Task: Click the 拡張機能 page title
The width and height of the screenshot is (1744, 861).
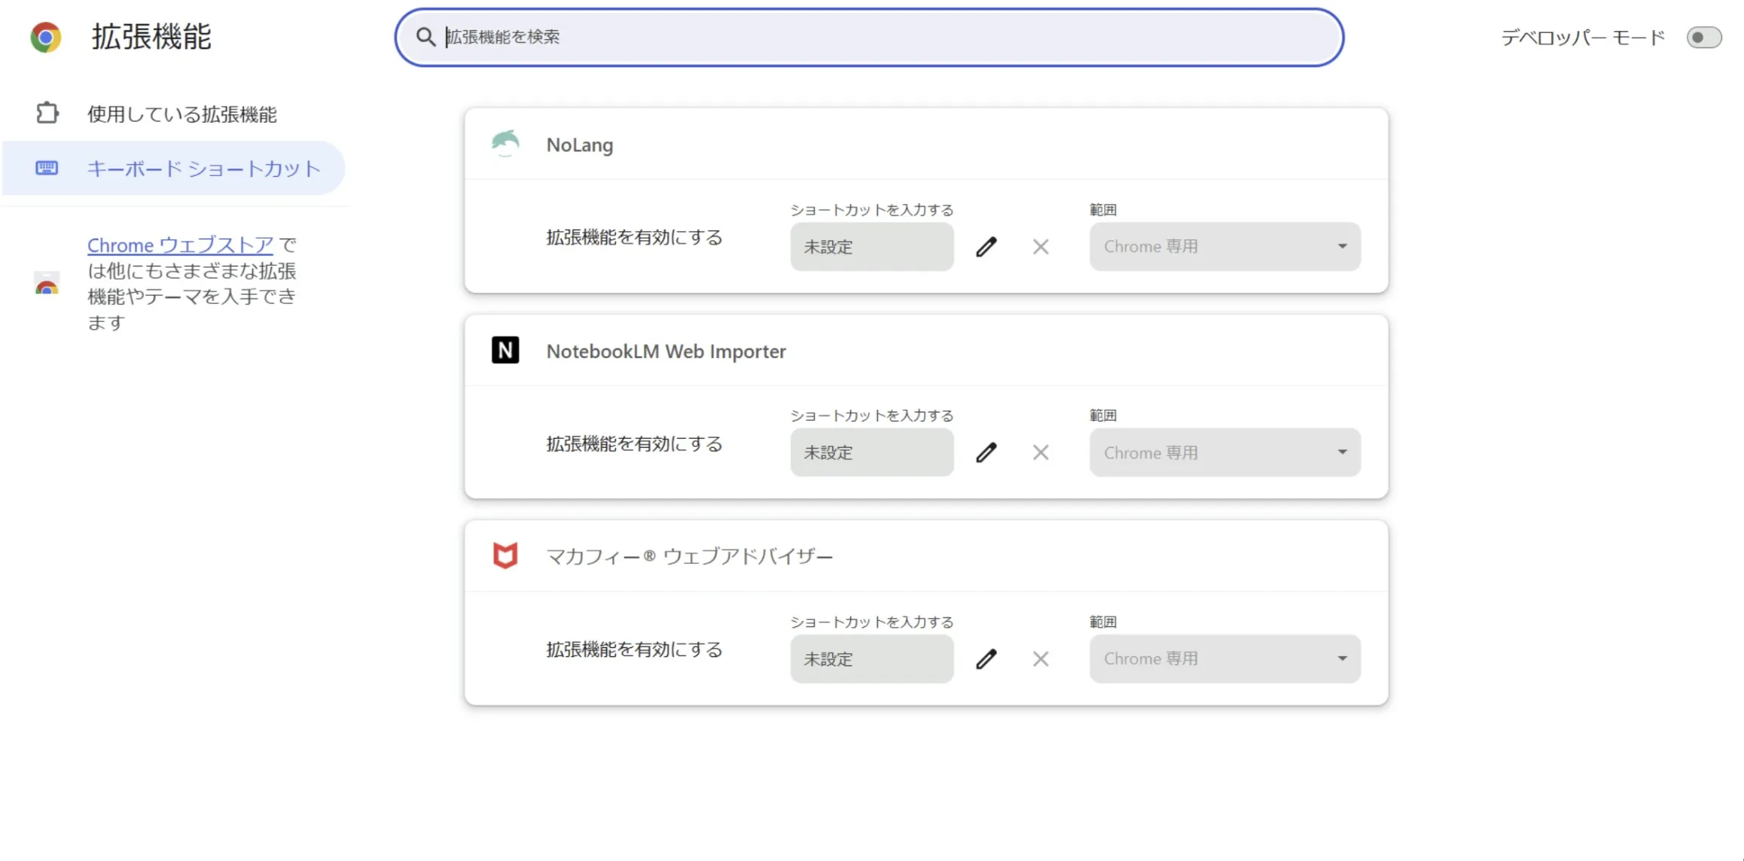Action: coord(151,37)
